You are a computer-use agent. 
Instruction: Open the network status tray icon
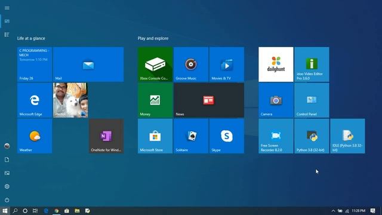(347, 211)
